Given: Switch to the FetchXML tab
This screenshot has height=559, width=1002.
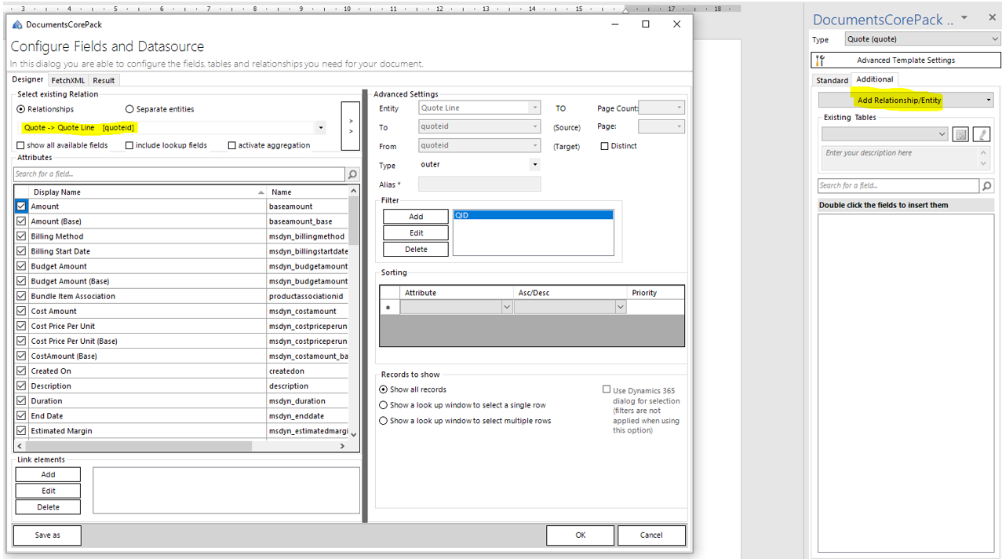Looking at the screenshot, I should [68, 80].
